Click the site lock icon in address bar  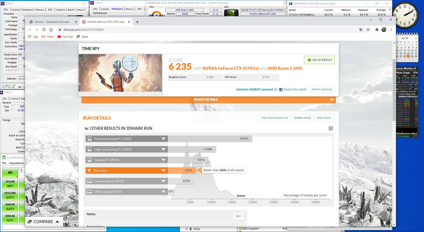coord(60,29)
